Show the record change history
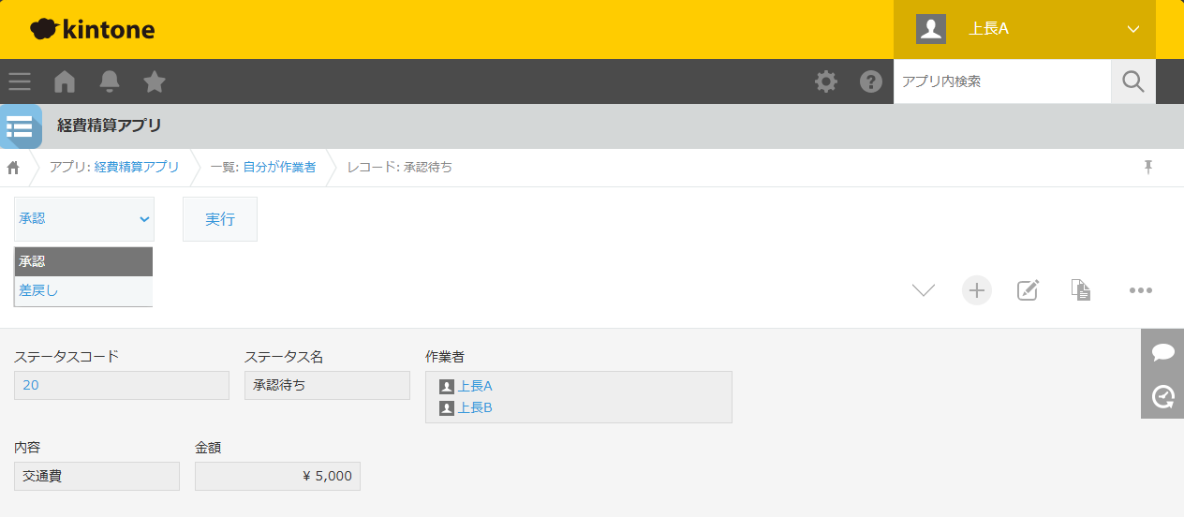The image size is (1184, 517). [1162, 397]
